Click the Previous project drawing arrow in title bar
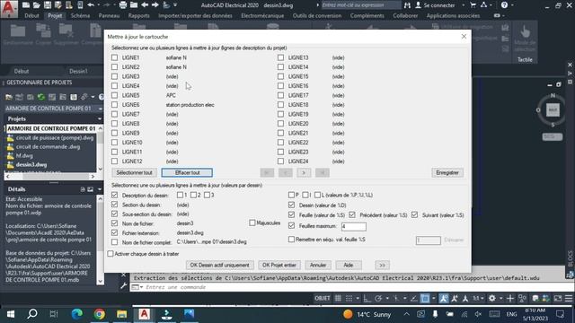The image size is (575, 323). pos(145,5)
